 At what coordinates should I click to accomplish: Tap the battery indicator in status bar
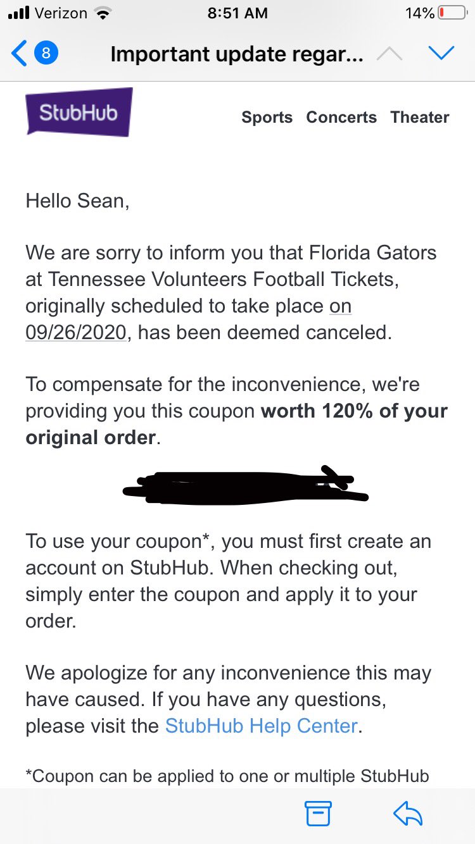click(x=452, y=13)
